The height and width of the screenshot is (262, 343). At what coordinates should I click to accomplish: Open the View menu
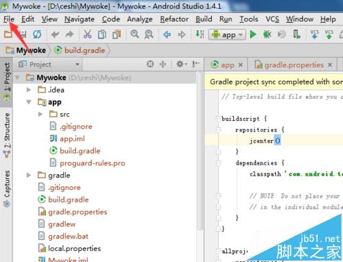click(49, 19)
